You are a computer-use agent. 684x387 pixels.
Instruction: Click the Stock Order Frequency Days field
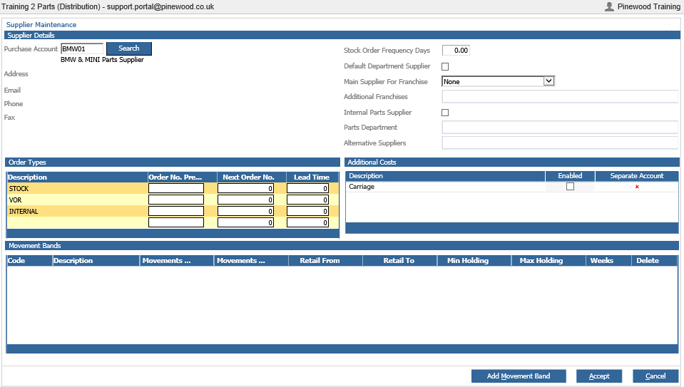point(456,51)
